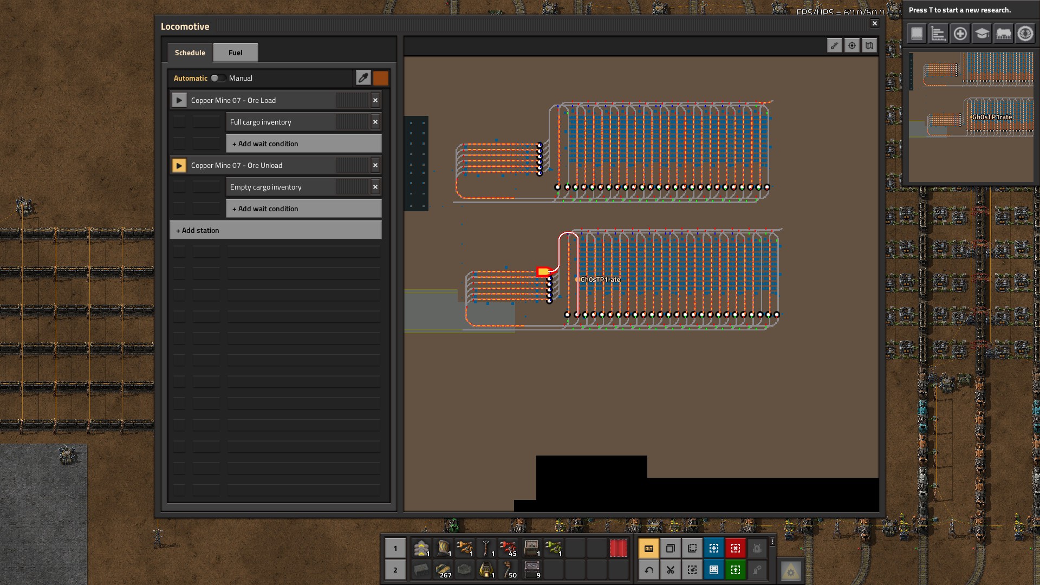Image resolution: width=1040 pixels, height=585 pixels.
Task: Select the blue blueprint tool shortcut
Action: tap(713, 548)
